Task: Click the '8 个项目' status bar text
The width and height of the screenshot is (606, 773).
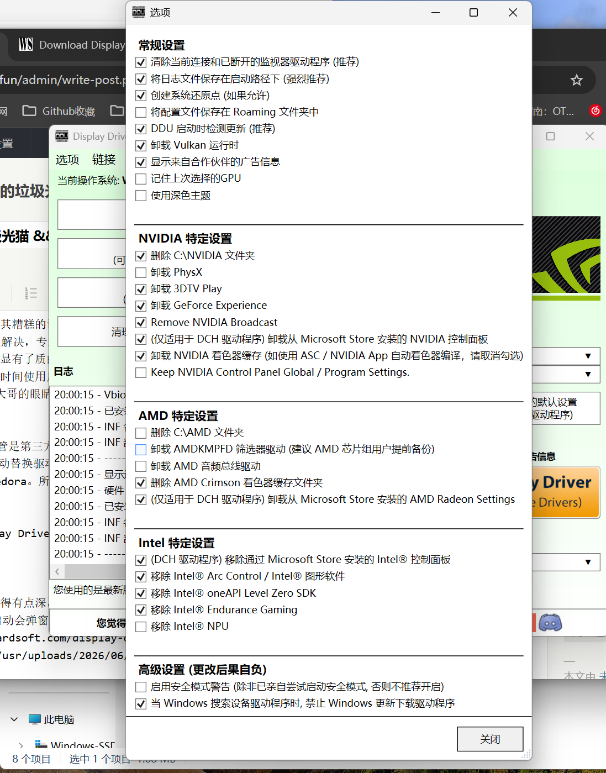Action: [31, 759]
